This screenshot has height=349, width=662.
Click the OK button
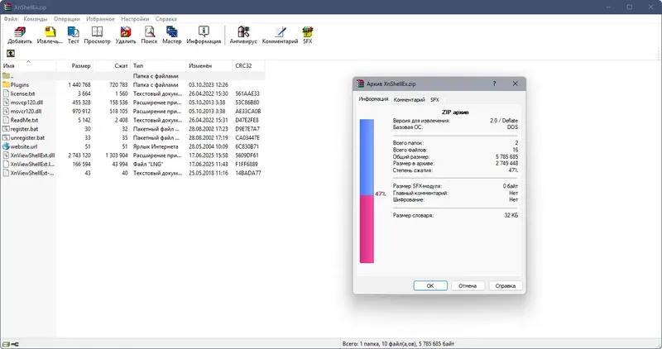[430, 285]
